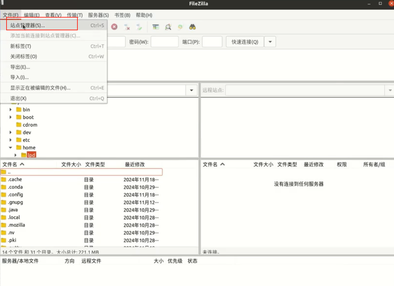
Task: Open the 编辑(E) menu
Action: tap(32, 15)
